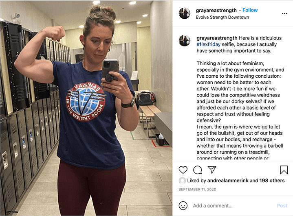Open the #flexfriday hashtag

coord(208,44)
